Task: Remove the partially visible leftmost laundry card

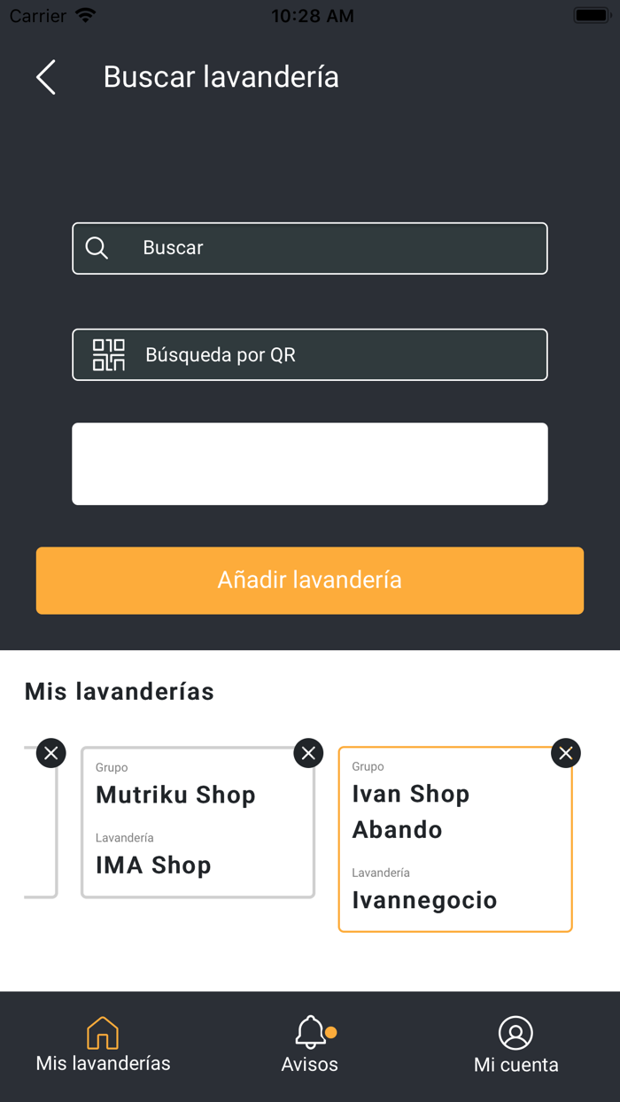Action: 50,752
